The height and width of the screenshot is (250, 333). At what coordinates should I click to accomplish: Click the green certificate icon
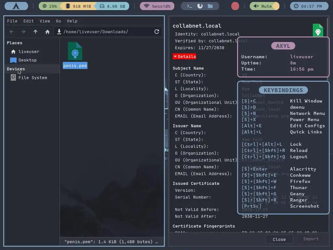318,30
